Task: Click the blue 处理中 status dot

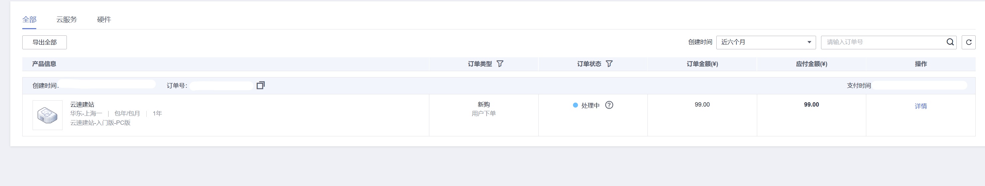Action: pyautogui.click(x=575, y=105)
